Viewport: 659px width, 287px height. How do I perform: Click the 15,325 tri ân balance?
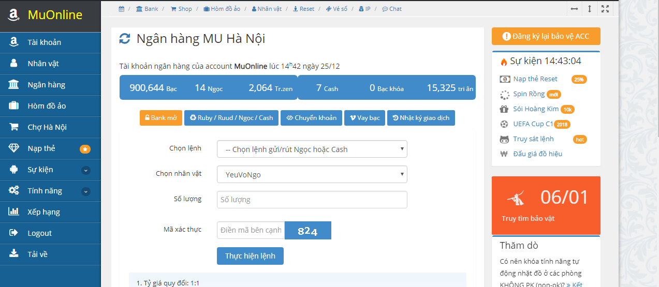[x=450, y=88]
